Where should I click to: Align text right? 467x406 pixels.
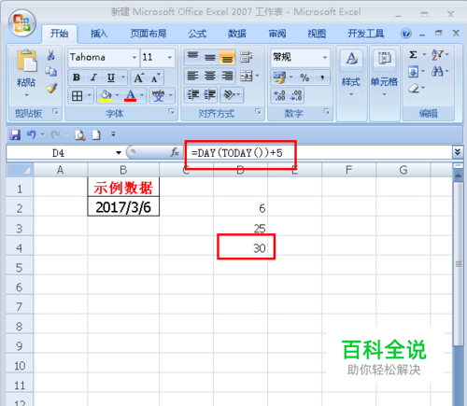click(x=228, y=76)
